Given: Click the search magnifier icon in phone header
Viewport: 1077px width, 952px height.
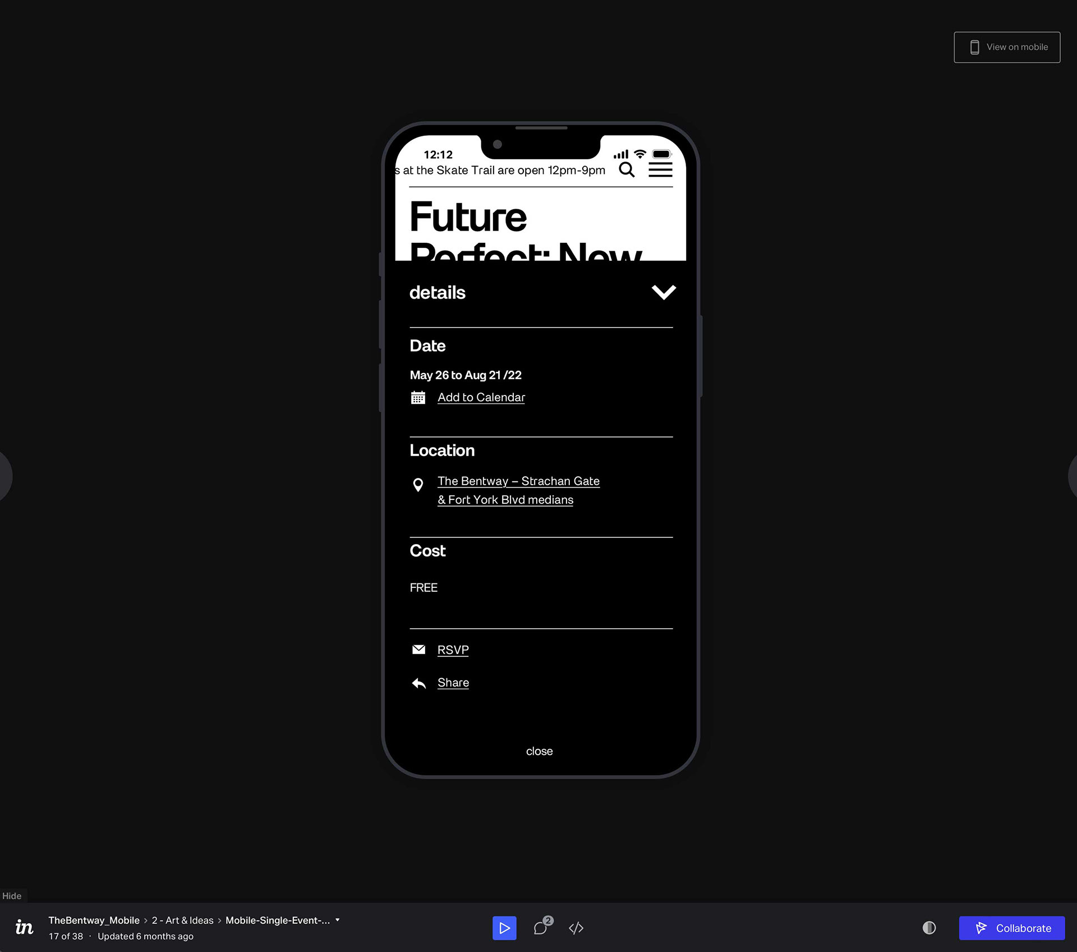Looking at the screenshot, I should [x=627, y=169].
